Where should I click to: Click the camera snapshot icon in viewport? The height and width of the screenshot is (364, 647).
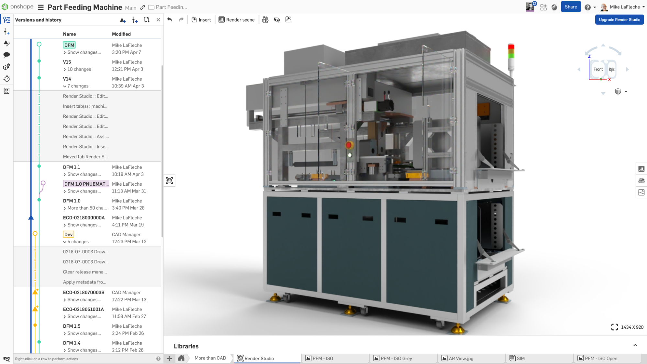(x=169, y=181)
